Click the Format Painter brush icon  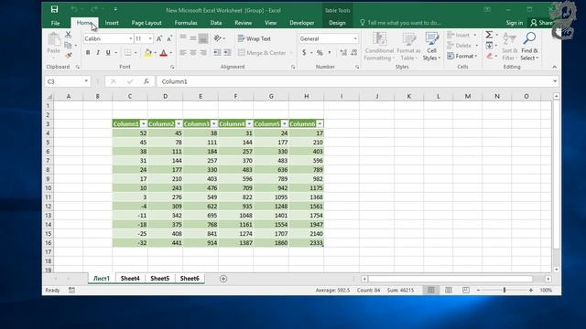click(68, 56)
